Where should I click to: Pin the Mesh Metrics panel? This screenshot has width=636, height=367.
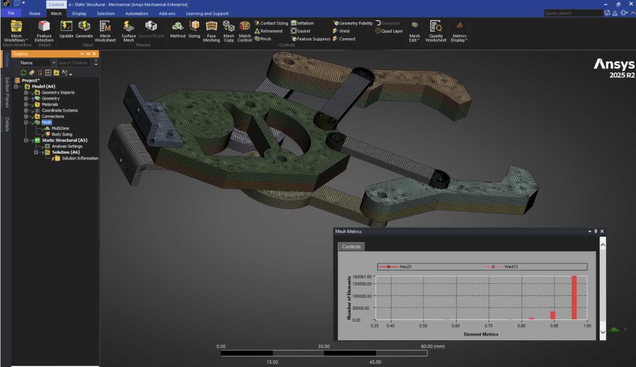[596, 231]
